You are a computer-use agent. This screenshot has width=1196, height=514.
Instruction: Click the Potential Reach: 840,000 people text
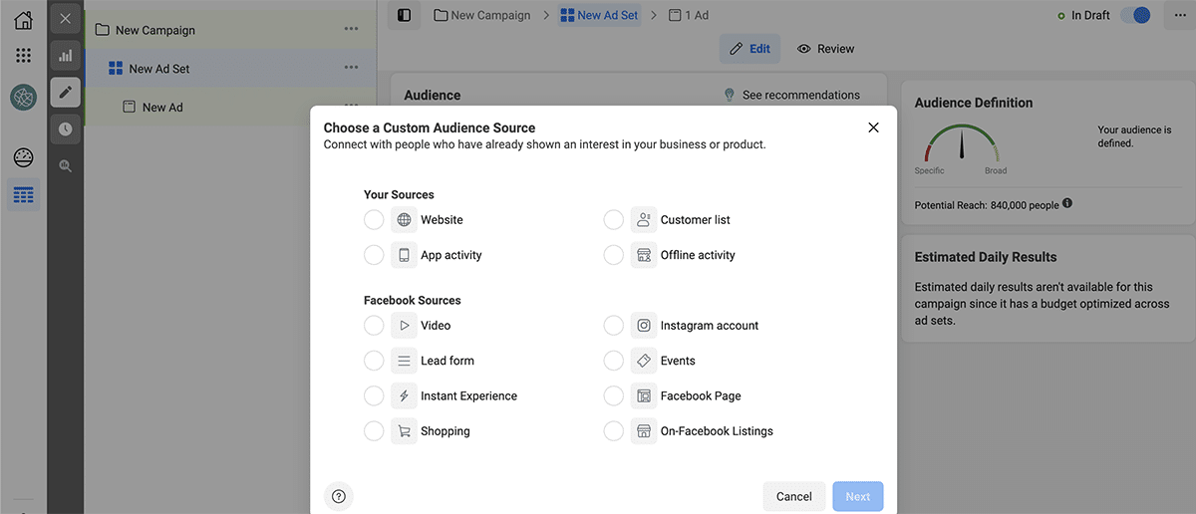(987, 204)
